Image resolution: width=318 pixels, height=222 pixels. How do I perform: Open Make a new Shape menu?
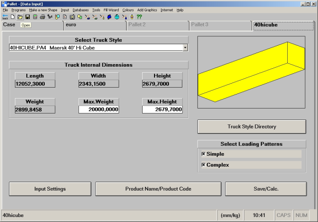point(43,10)
